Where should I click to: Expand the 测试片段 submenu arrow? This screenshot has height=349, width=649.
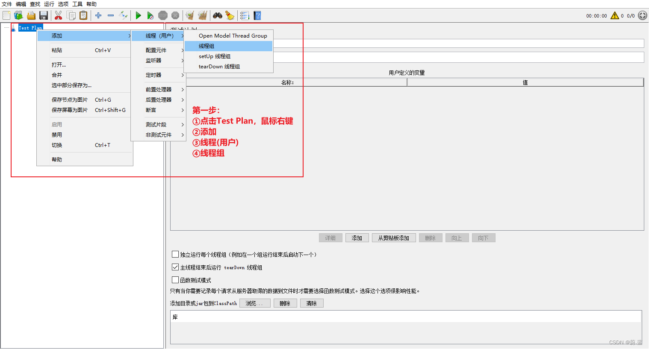pyautogui.click(x=183, y=125)
